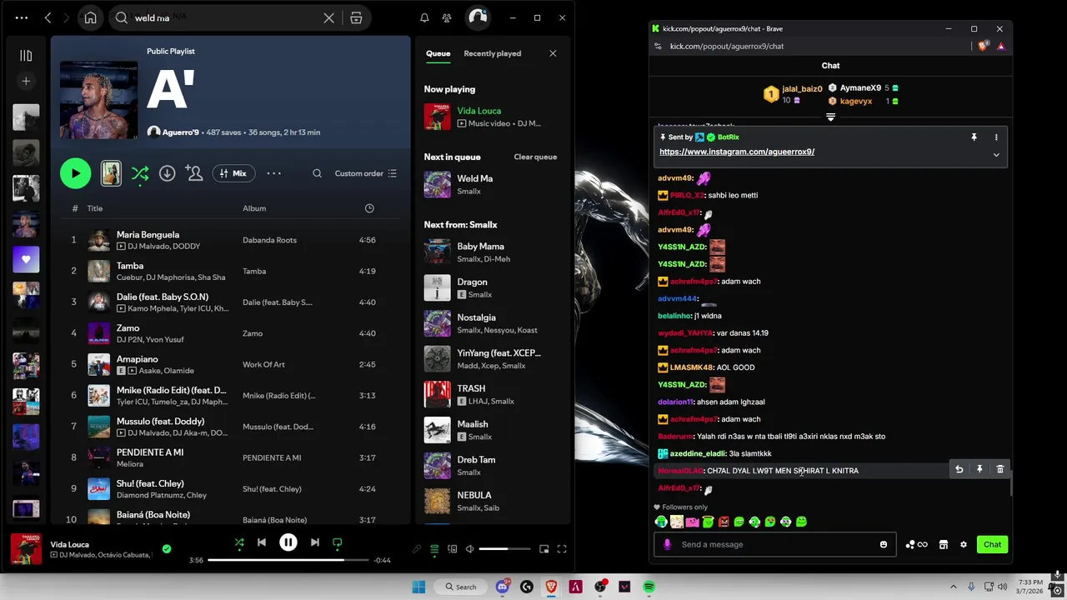Open the Spotify friend activity icon
1067x600 pixels.
pyautogui.click(x=447, y=17)
